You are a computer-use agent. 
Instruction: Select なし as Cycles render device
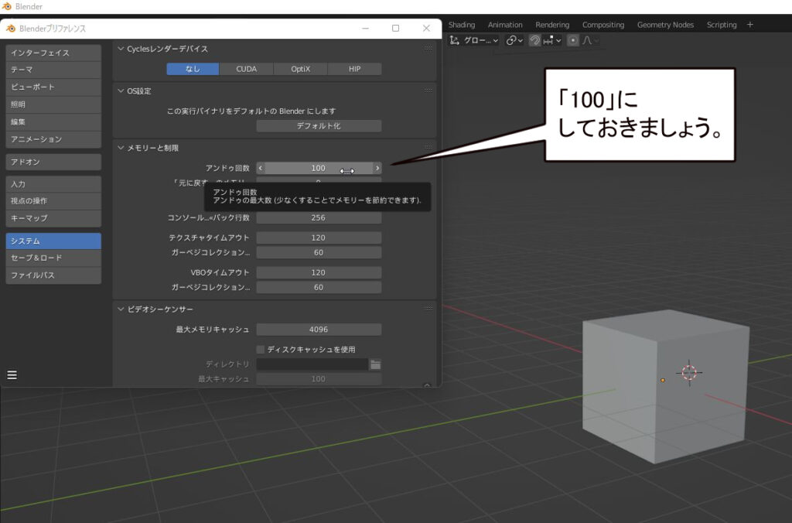tap(193, 69)
